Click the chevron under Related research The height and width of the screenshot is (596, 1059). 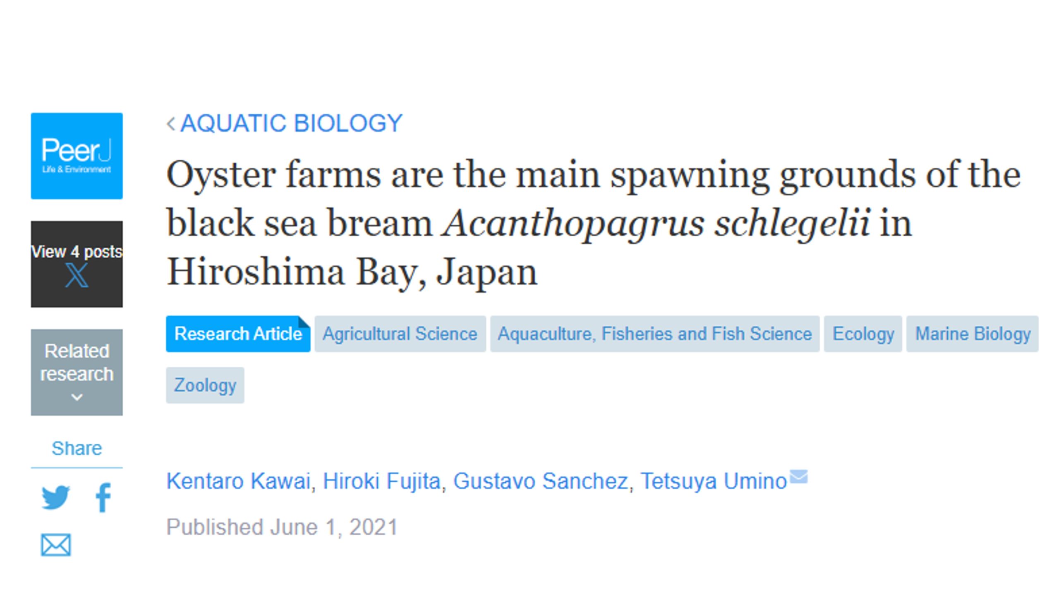point(77,397)
